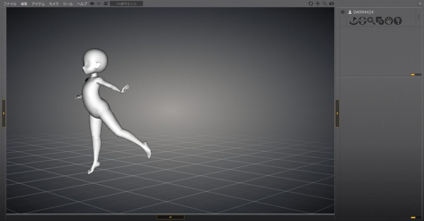The height and width of the screenshot is (221, 424).
Task: Expand the bottom panel with up chevron
Action: tap(170, 217)
